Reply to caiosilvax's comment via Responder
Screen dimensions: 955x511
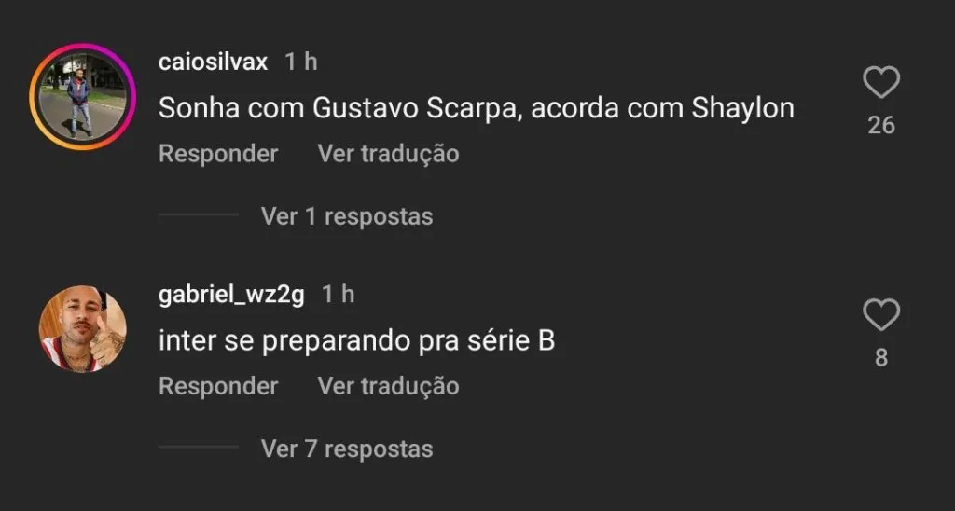tap(218, 154)
